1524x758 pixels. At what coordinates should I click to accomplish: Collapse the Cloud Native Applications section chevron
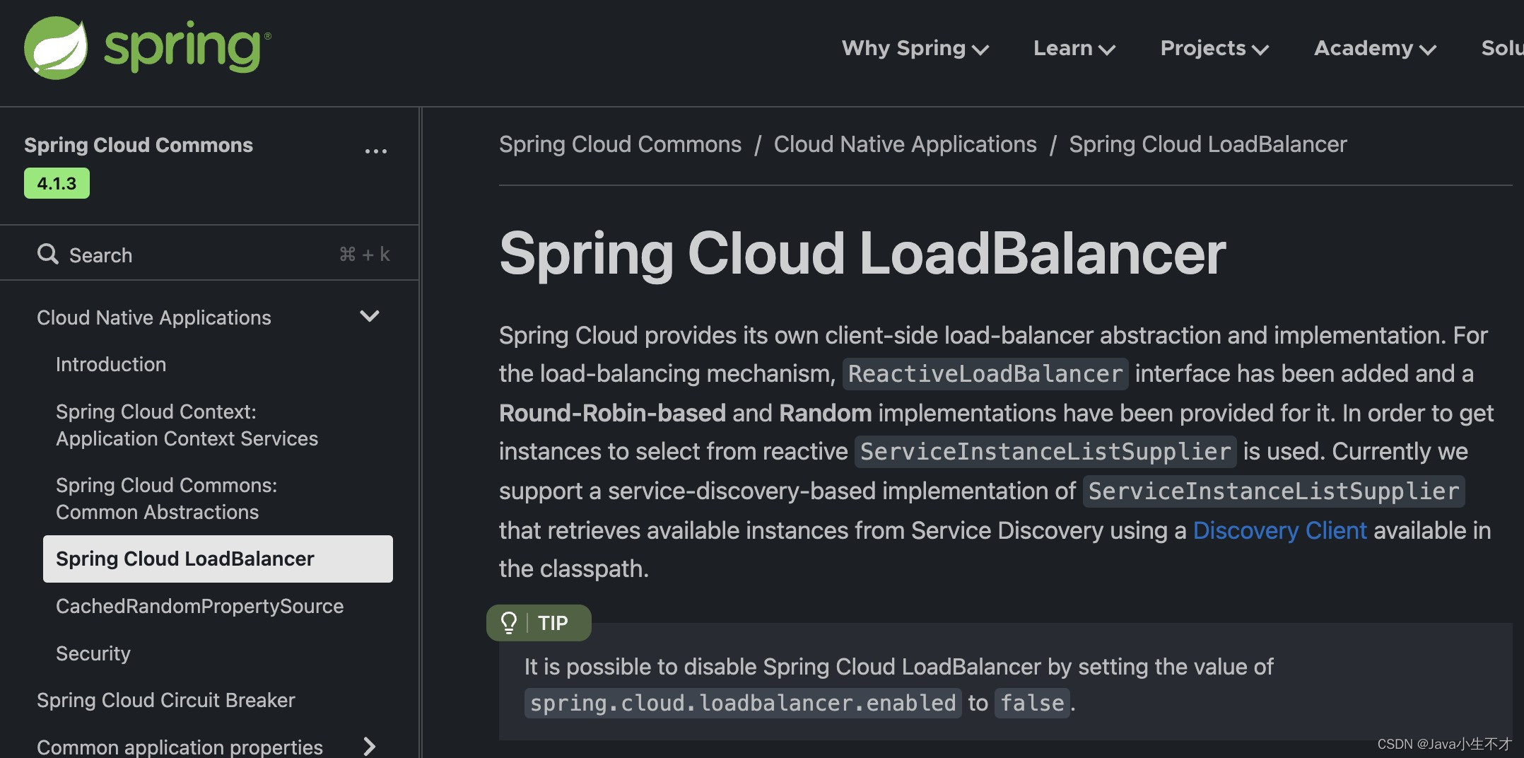tap(370, 316)
